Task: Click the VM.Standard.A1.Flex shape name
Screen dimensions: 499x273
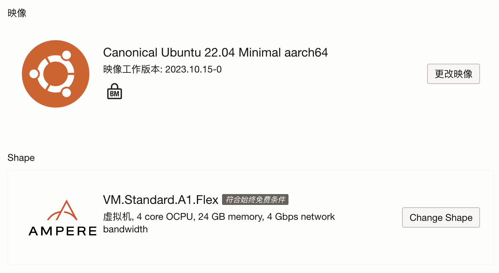Action: [x=161, y=200]
